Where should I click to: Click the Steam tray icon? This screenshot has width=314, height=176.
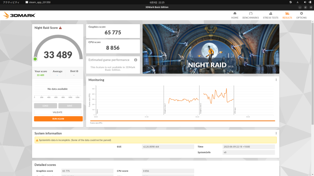[x=291, y=2]
